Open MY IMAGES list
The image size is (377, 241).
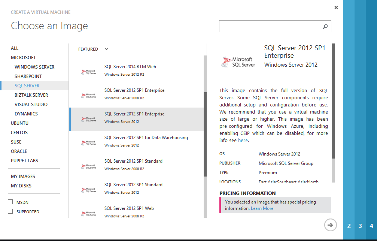coord(23,177)
